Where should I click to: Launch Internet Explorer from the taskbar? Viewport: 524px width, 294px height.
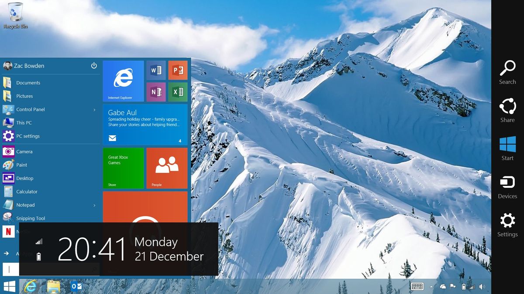click(30, 286)
